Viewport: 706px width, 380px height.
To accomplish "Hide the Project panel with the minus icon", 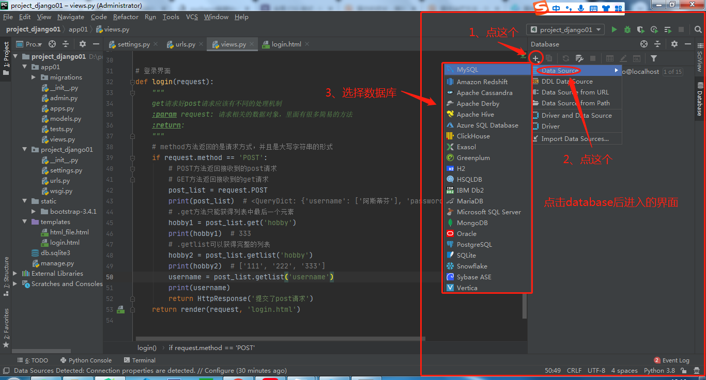I will (x=96, y=44).
